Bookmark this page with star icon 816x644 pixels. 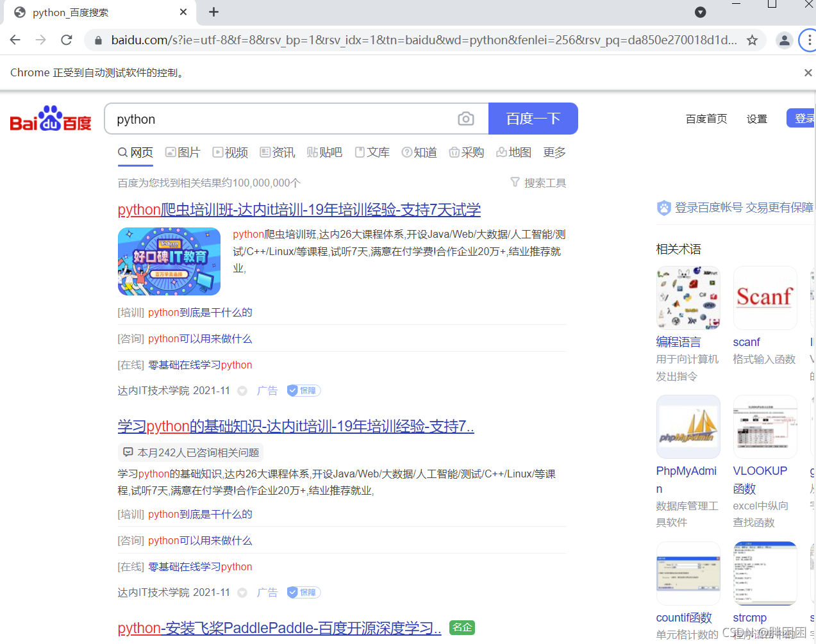pyautogui.click(x=752, y=40)
